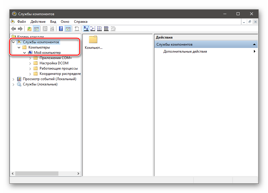Click Дополнительные действия in Actions pane
Screen dimensions: 268x193
185,51
